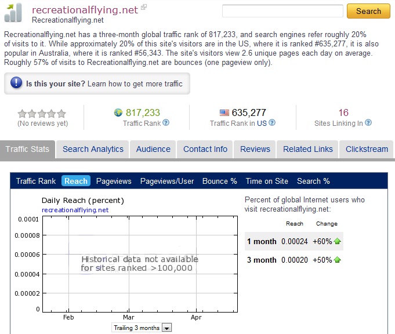Click the US link in Traffic Rank in US

pos(262,123)
